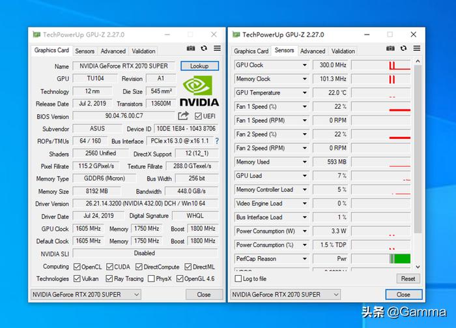This screenshot has height=328, width=456.
Task: Click Close button in the left GPU-Z window
Action: (204, 295)
